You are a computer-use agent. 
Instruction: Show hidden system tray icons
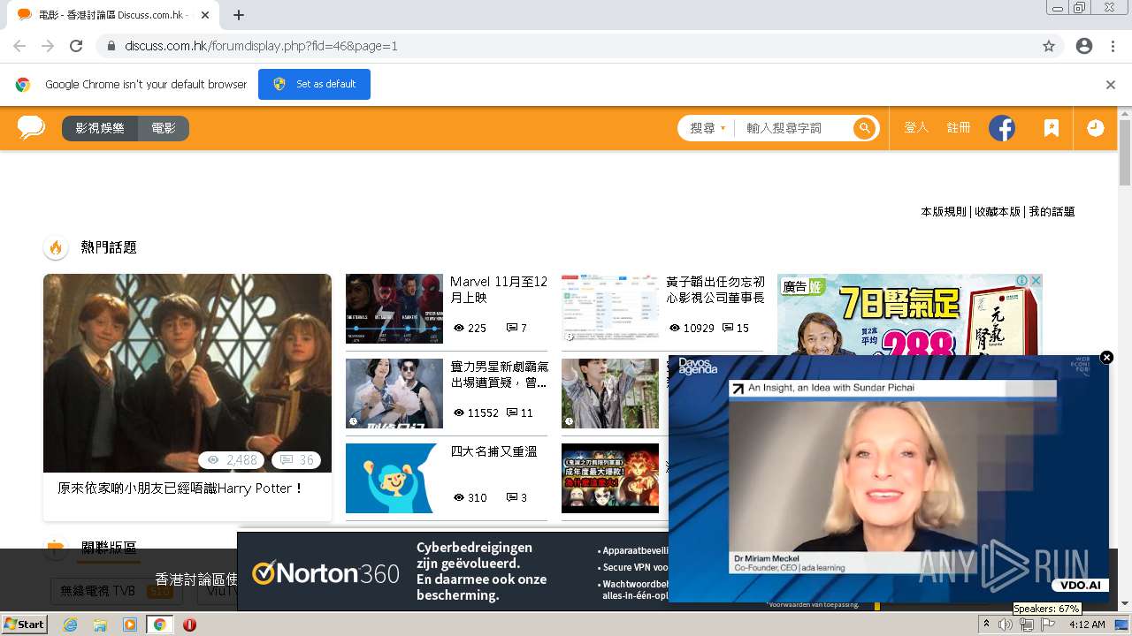[x=987, y=625]
